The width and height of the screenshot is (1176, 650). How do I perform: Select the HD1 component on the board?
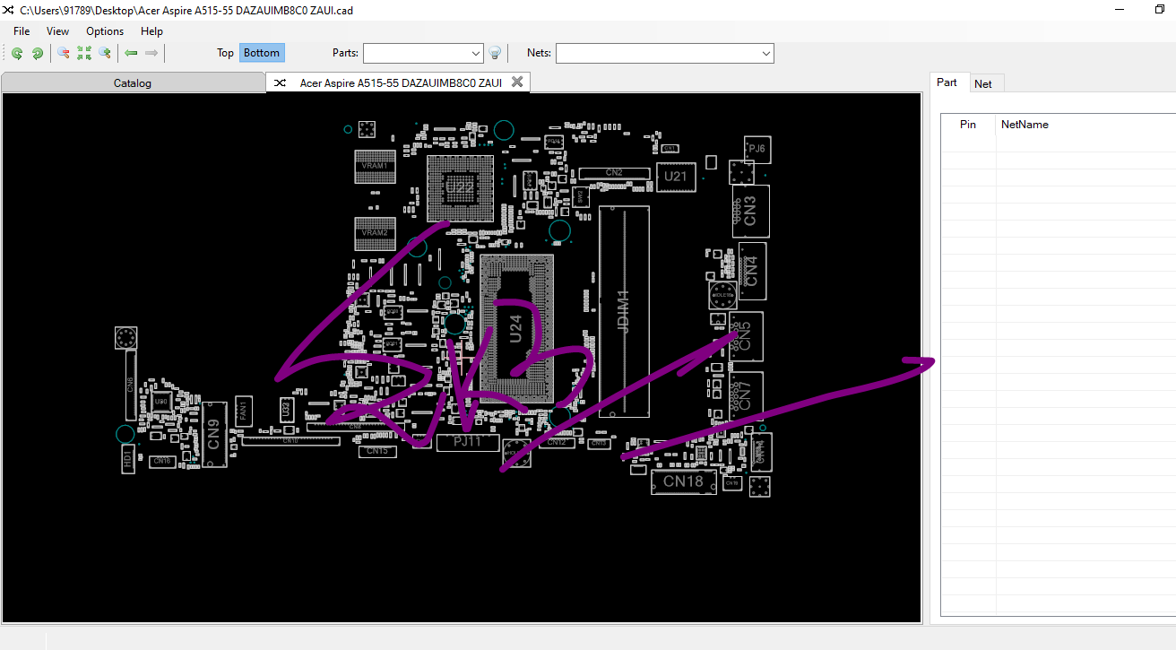(127, 460)
